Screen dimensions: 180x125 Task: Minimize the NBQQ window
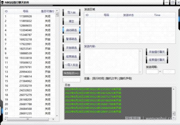167,2
